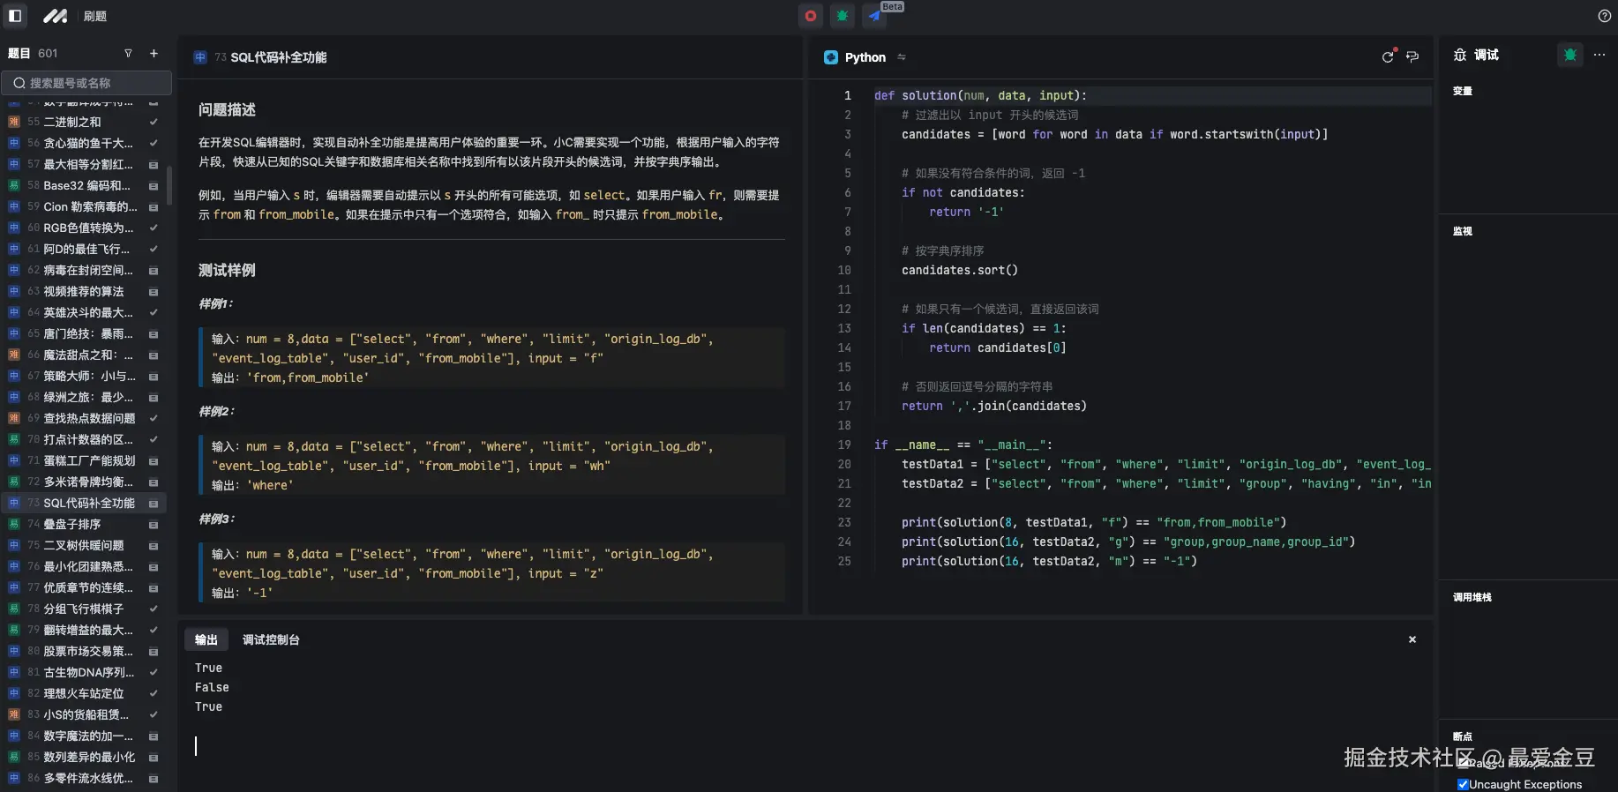Open the help question mark icon

tap(1604, 16)
